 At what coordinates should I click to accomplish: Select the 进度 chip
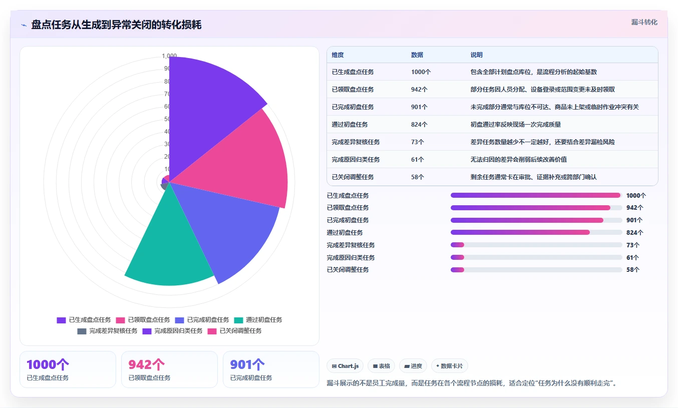413,366
